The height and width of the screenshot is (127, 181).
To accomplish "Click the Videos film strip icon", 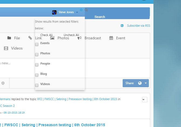I will (6, 48).
